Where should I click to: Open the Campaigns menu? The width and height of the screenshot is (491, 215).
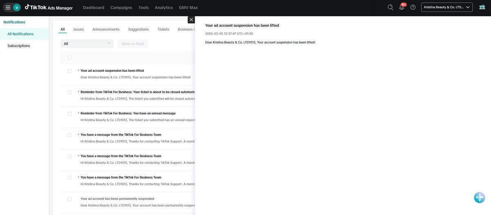pos(121,8)
